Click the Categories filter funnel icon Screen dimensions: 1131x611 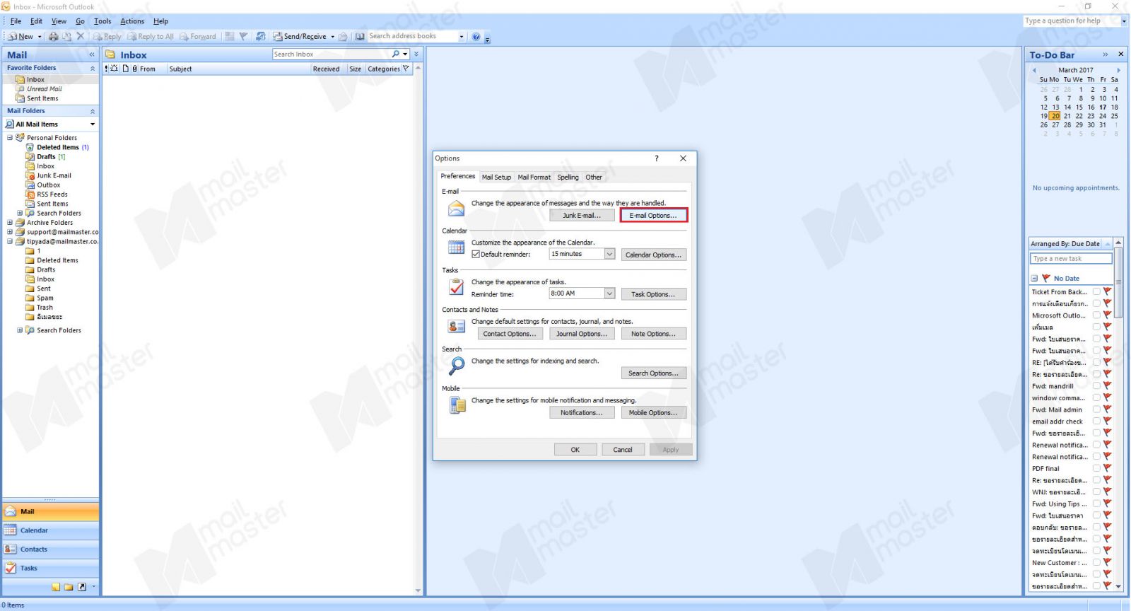pos(406,69)
